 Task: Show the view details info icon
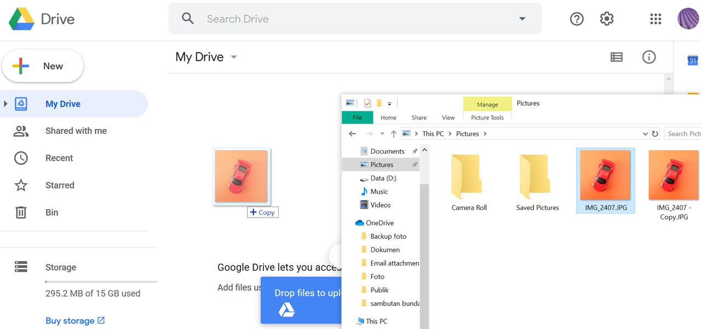click(649, 57)
